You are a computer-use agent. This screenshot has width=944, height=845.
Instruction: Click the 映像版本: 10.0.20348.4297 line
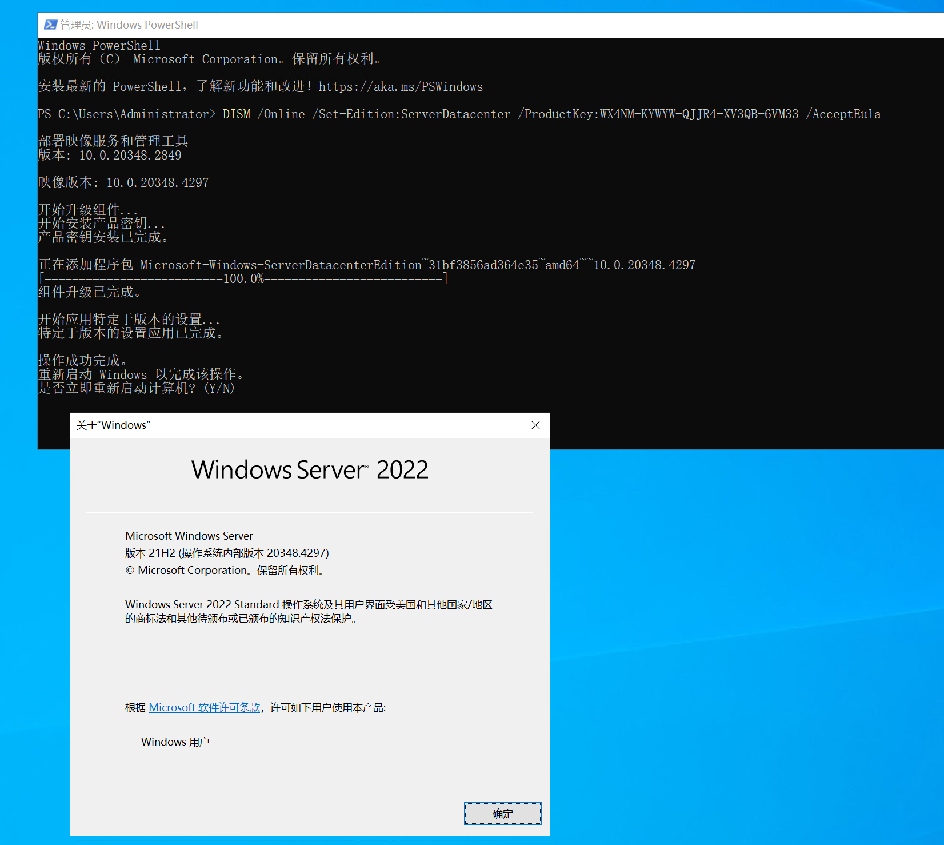tap(123, 182)
